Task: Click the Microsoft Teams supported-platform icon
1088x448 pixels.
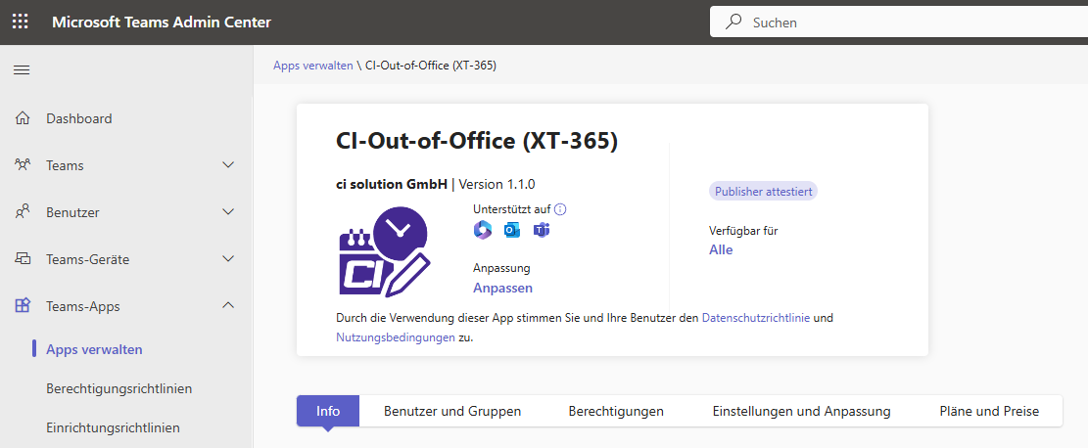Action: point(542,230)
